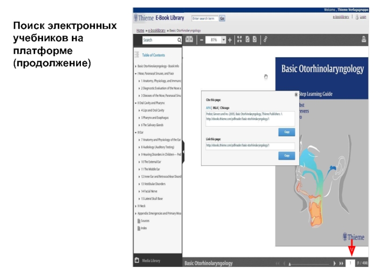
Task: Collapse III Ear section
Action: [136, 132]
